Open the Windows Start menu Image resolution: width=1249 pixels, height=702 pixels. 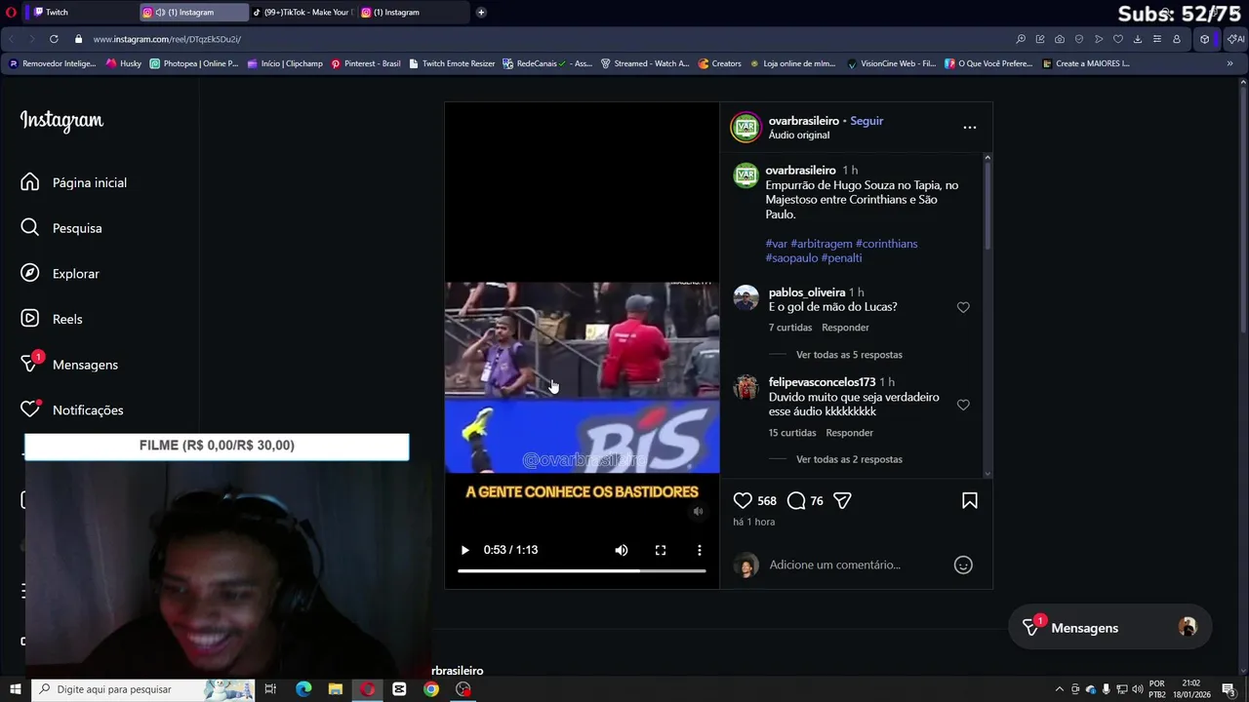[x=15, y=689]
